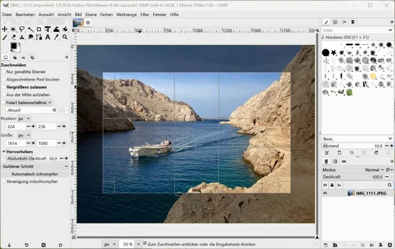This screenshot has height=249, width=395.
Task: Select the Text tool
Action: point(48,38)
